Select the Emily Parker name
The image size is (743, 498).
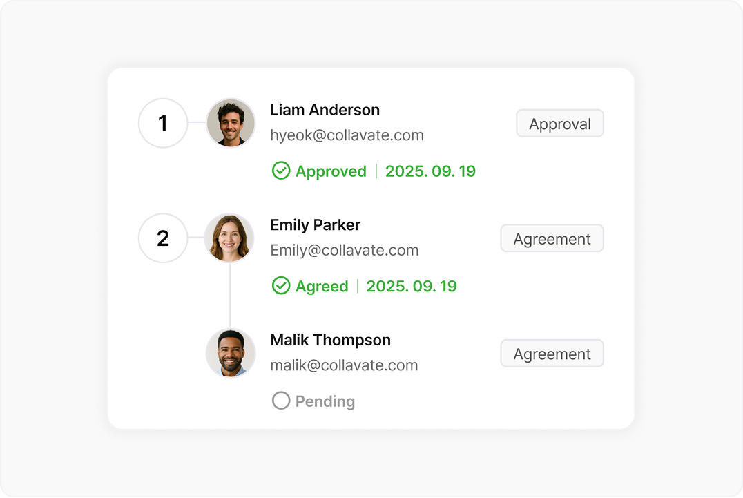pyautogui.click(x=315, y=225)
